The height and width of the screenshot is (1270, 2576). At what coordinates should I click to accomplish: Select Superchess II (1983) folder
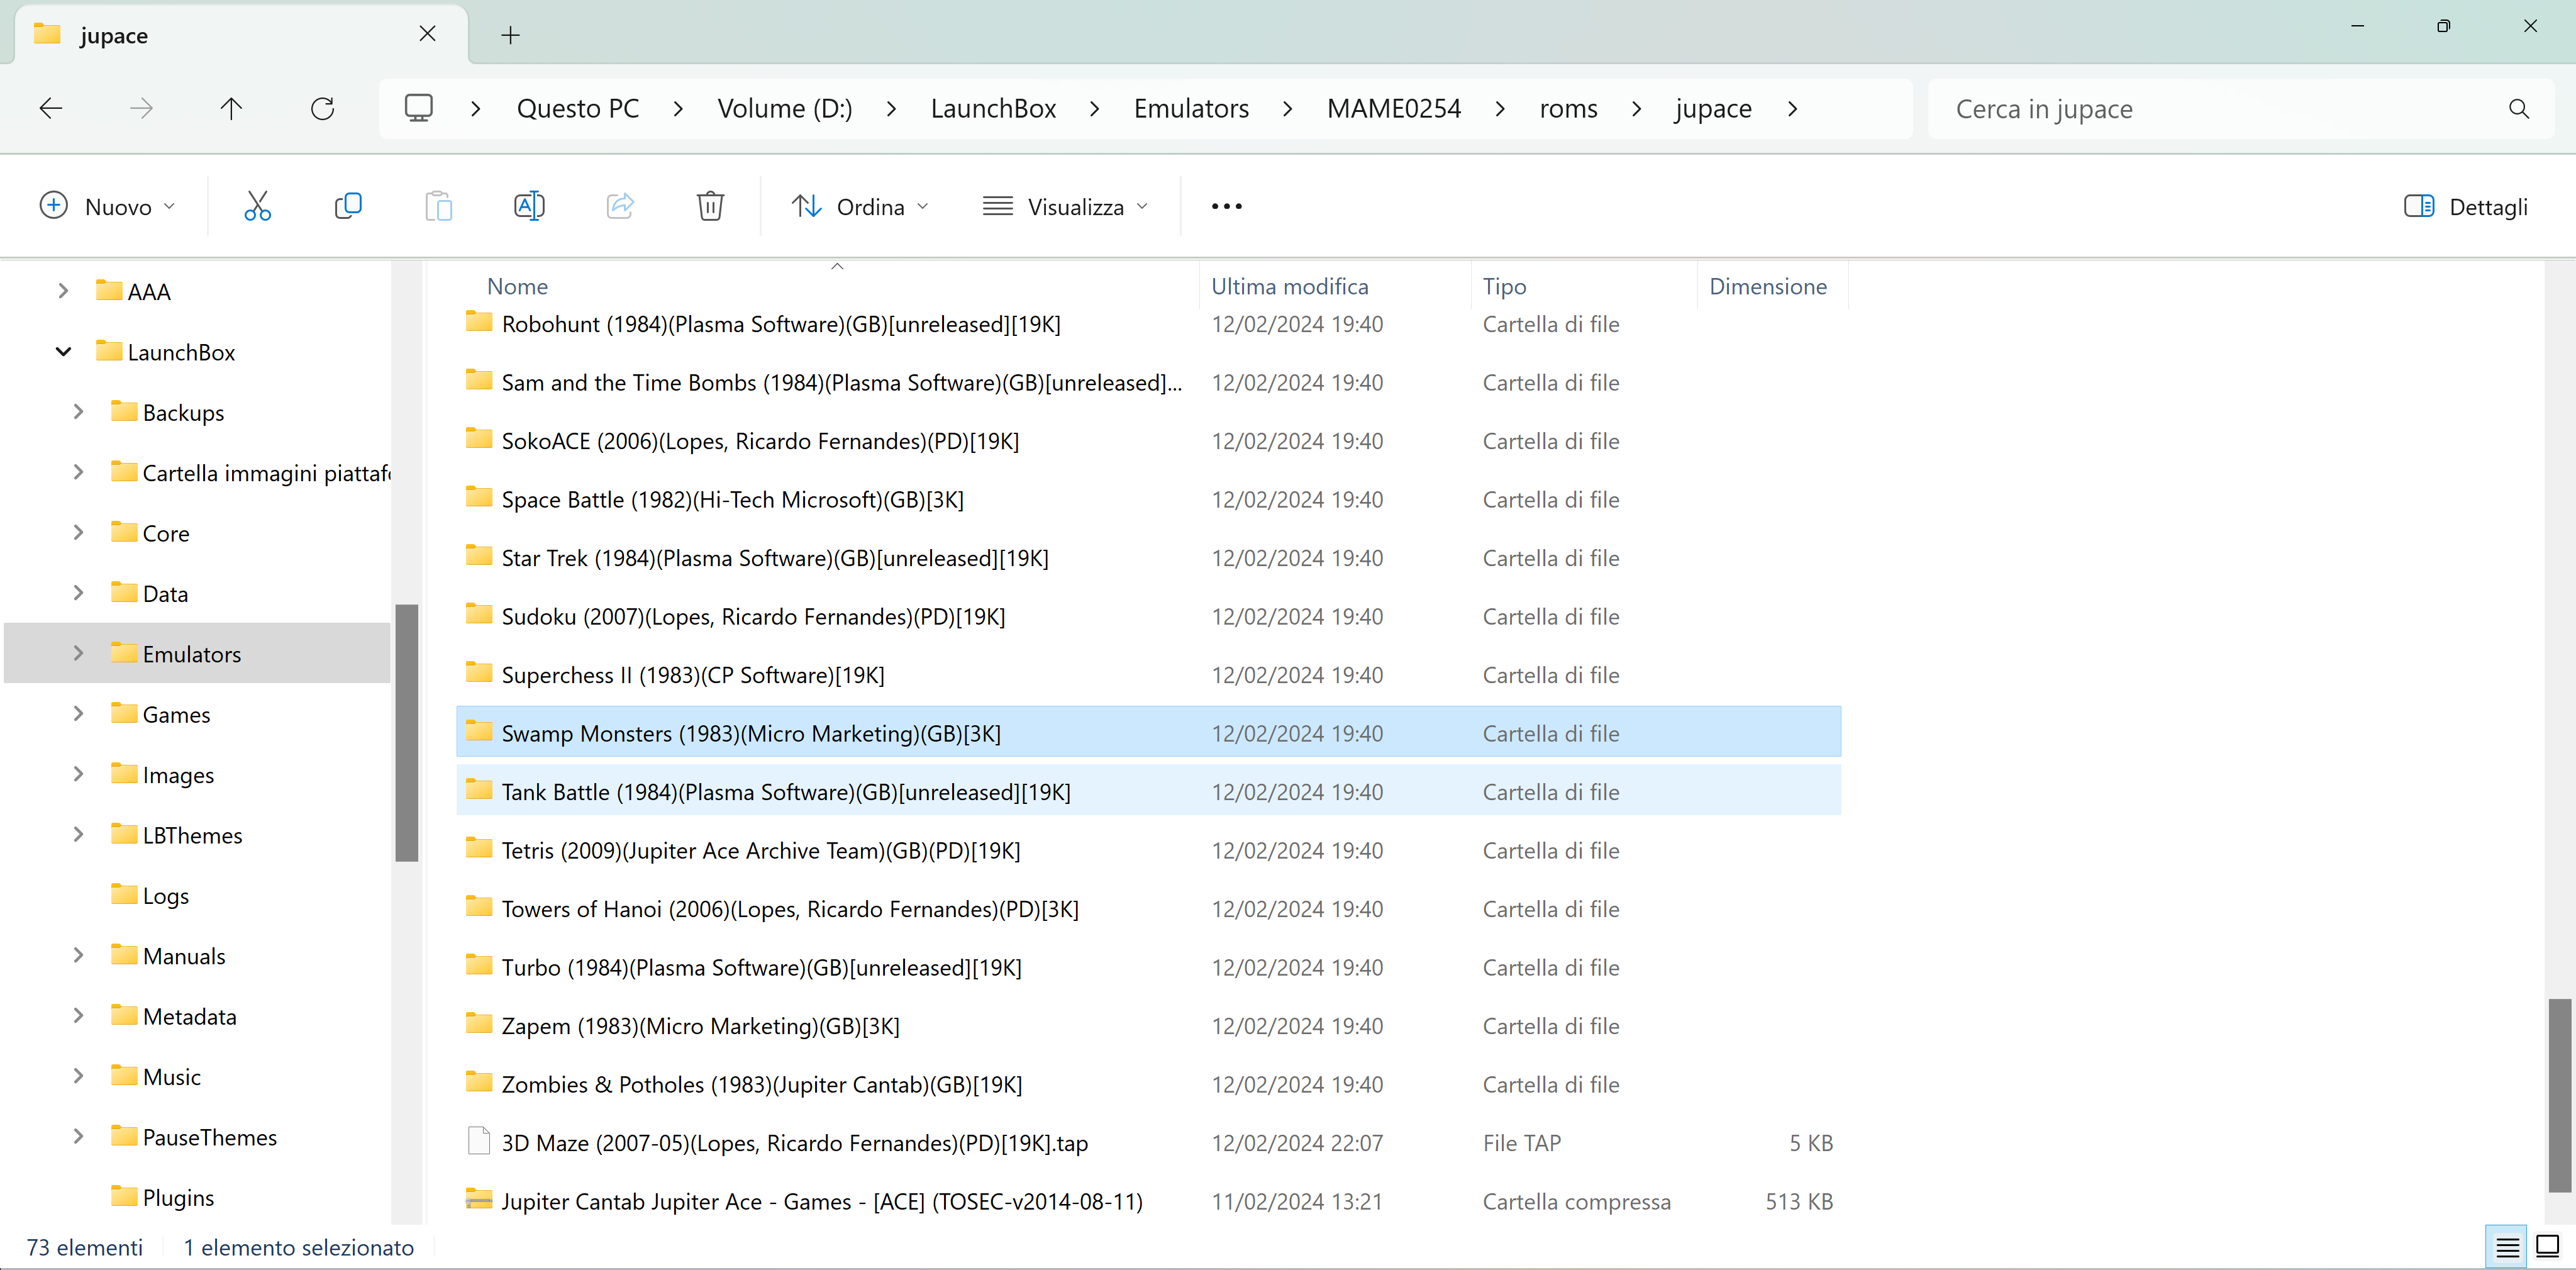pyautogui.click(x=1148, y=674)
